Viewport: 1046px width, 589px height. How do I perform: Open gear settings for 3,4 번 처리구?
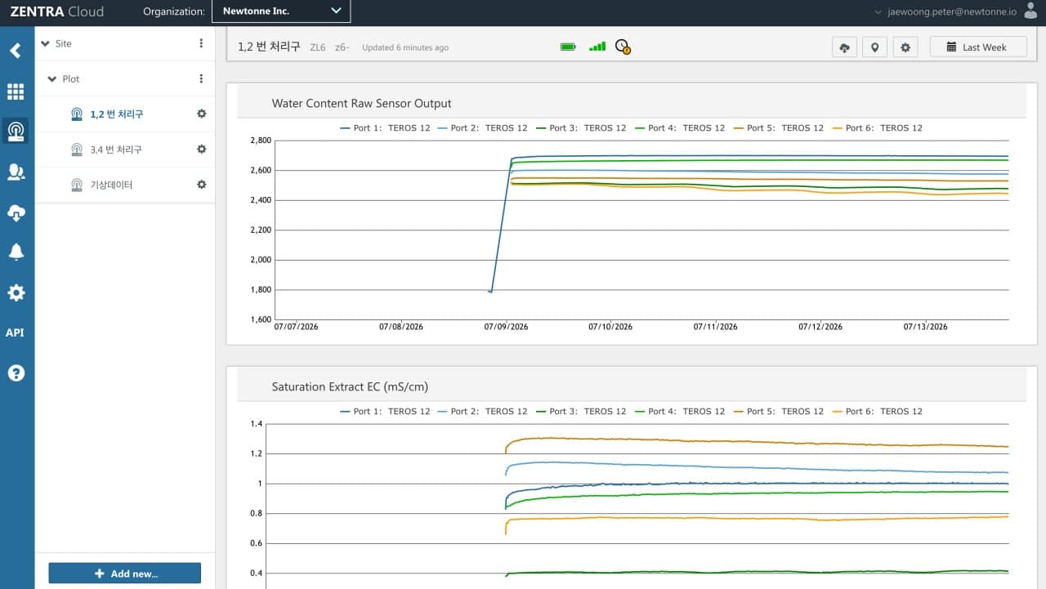[x=202, y=149]
